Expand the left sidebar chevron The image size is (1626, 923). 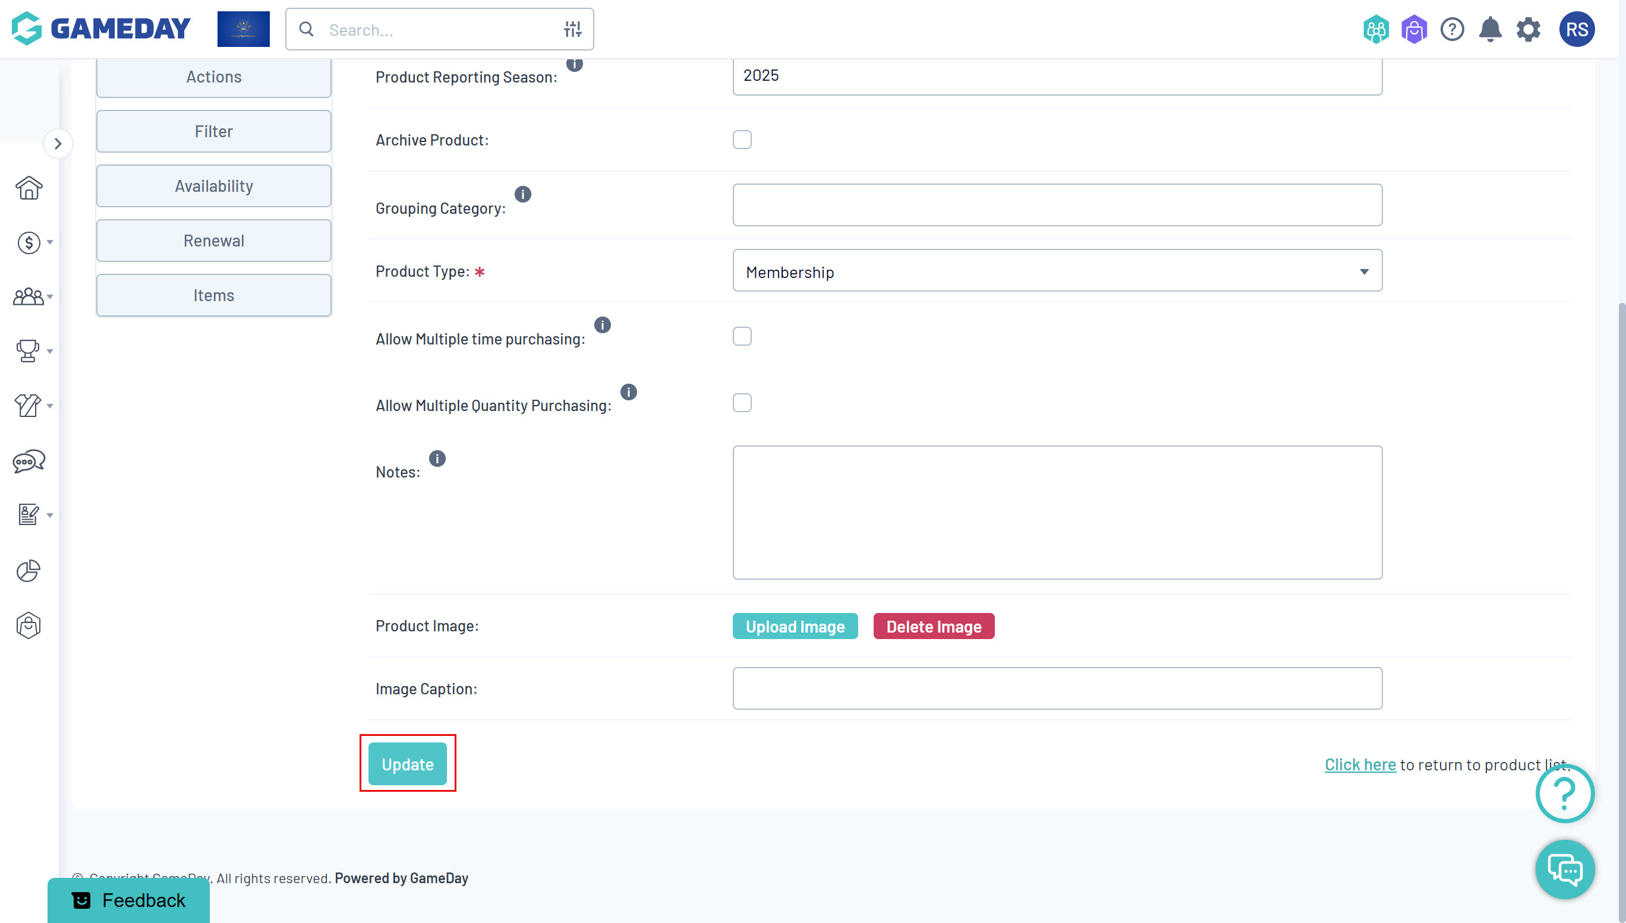(x=58, y=143)
